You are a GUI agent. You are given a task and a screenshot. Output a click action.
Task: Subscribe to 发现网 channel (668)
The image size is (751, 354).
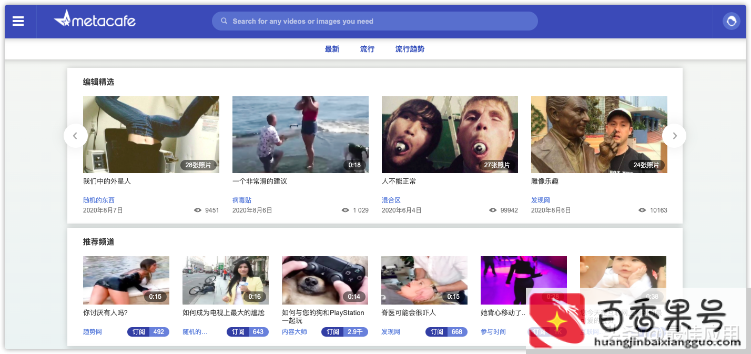click(446, 332)
